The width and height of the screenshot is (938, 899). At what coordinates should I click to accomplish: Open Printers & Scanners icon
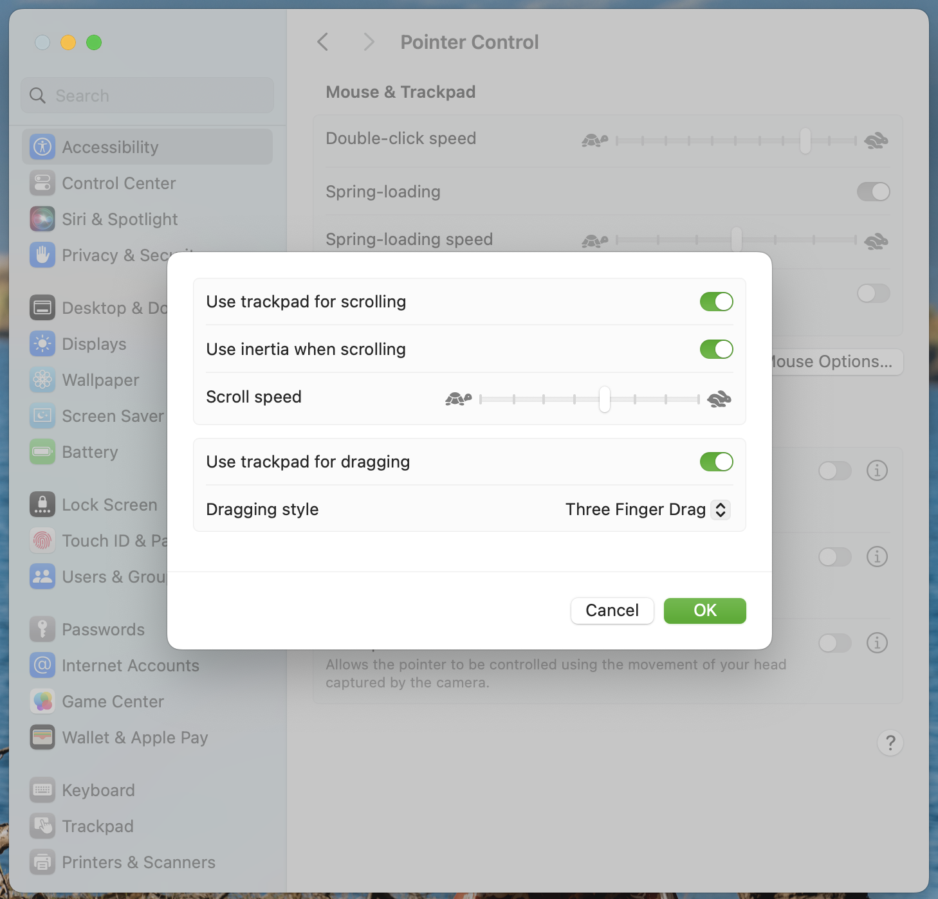point(42,862)
